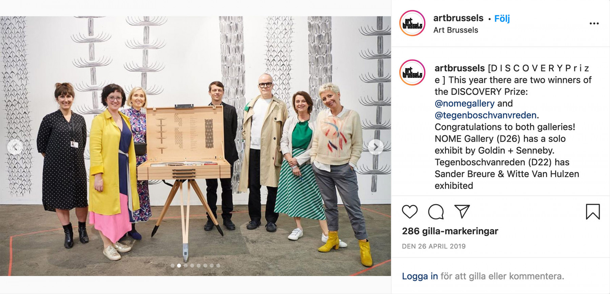Open comments via speech bubble icon
Image resolution: width=610 pixels, height=294 pixels.
click(436, 212)
